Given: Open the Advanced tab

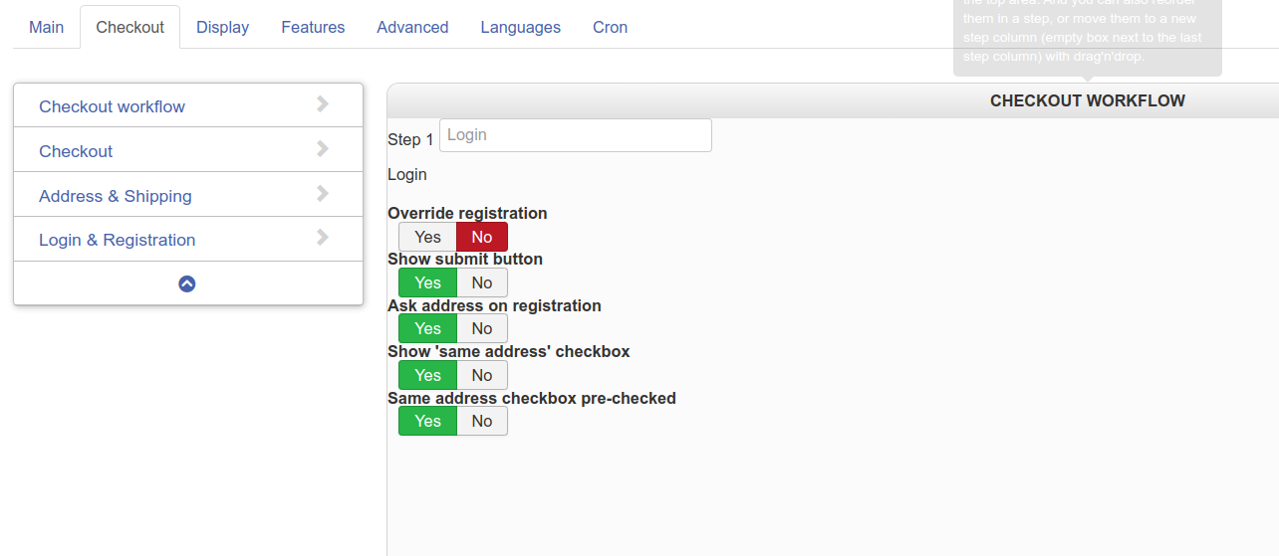Looking at the screenshot, I should click(x=412, y=27).
